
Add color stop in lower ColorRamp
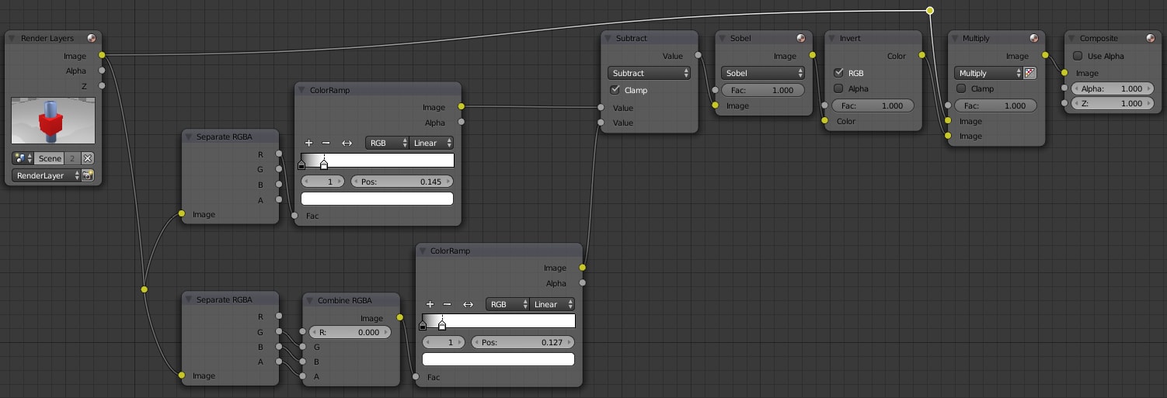pos(430,304)
